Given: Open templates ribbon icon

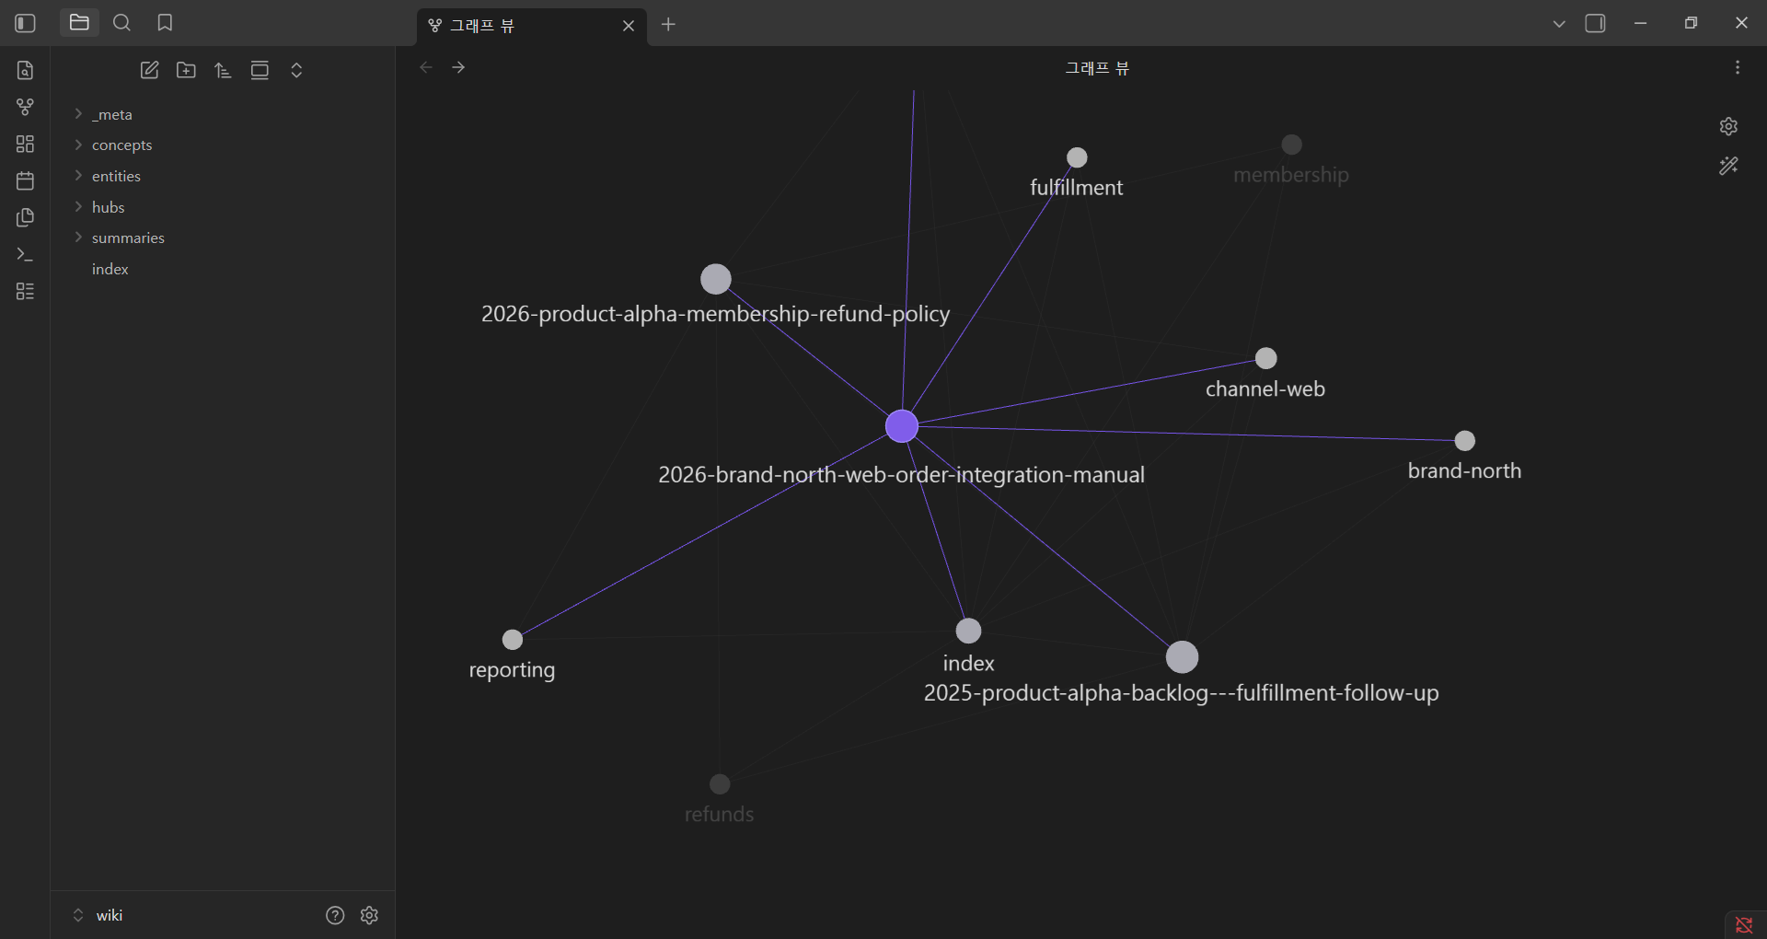Looking at the screenshot, I should pyautogui.click(x=26, y=217).
